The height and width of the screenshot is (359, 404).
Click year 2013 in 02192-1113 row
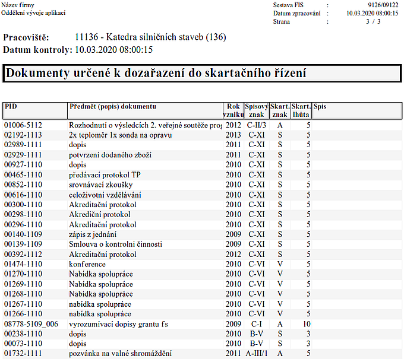(233, 135)
